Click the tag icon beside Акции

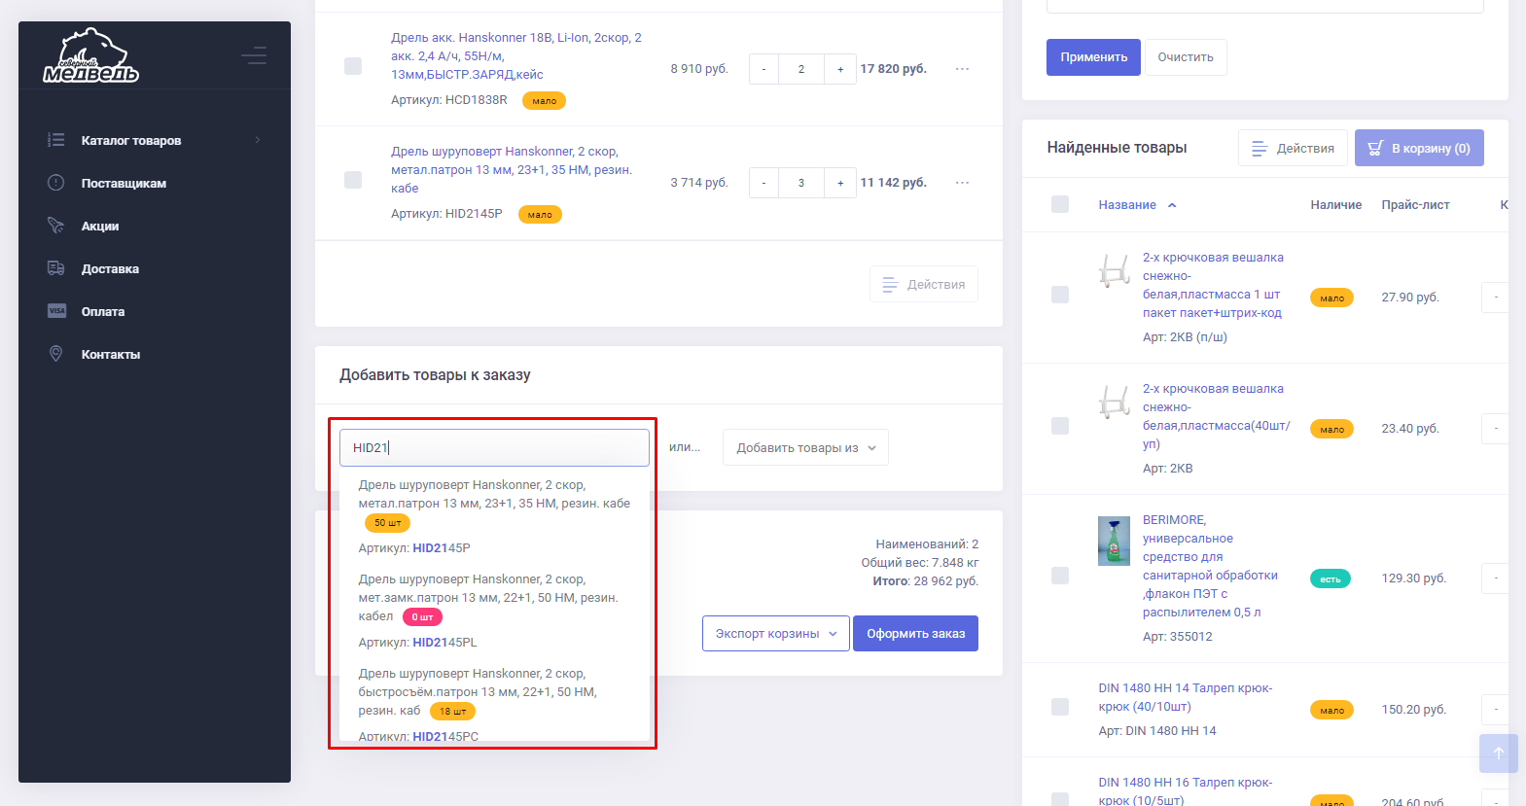(56, 226)
